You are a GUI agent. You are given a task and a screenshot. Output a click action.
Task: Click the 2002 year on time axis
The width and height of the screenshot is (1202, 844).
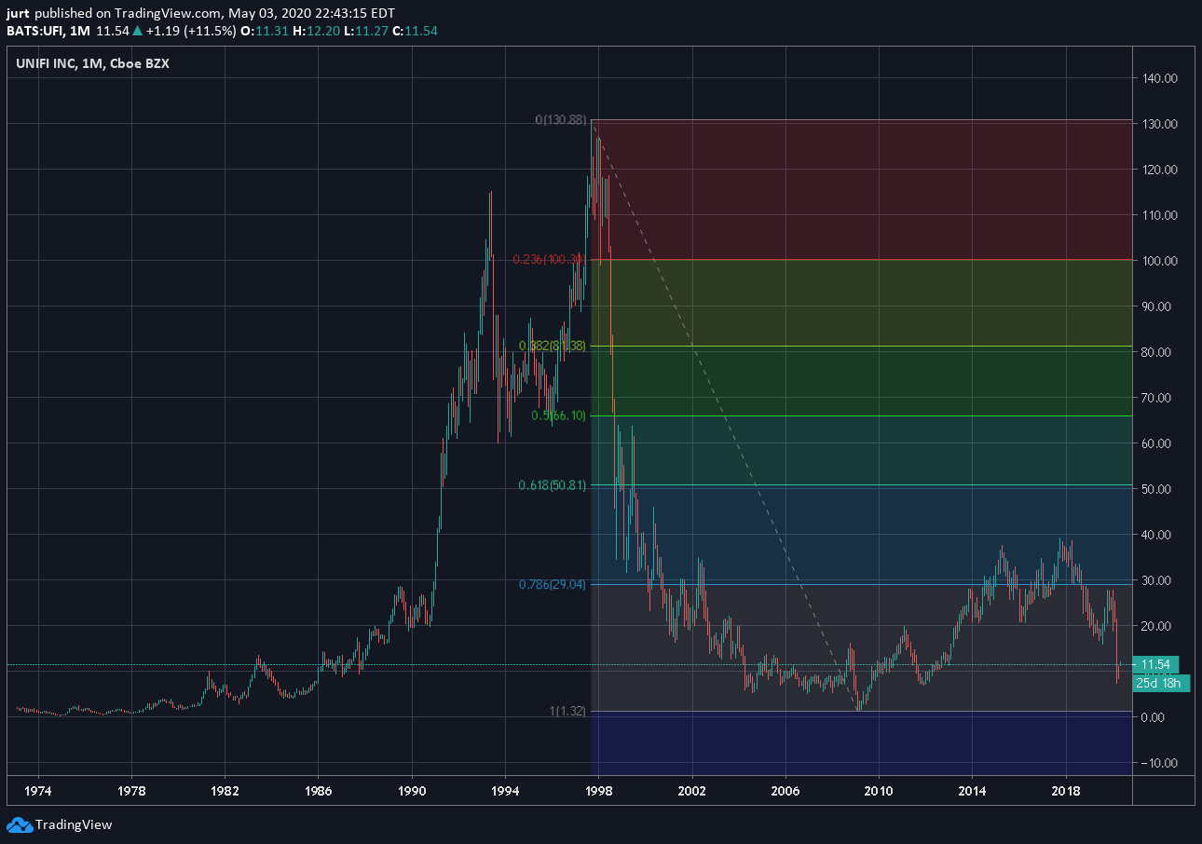pyautogui.click(x=692, y=791)
